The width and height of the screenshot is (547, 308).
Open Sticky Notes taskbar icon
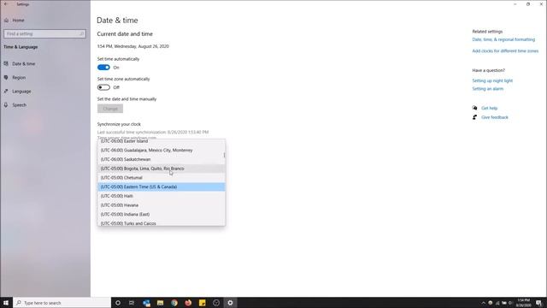202,303
